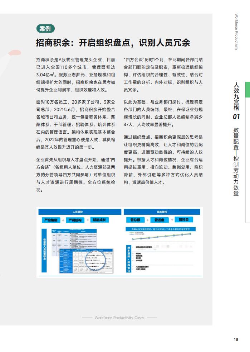Click the paragraph starting 面对10万名员工

point(76,124)
